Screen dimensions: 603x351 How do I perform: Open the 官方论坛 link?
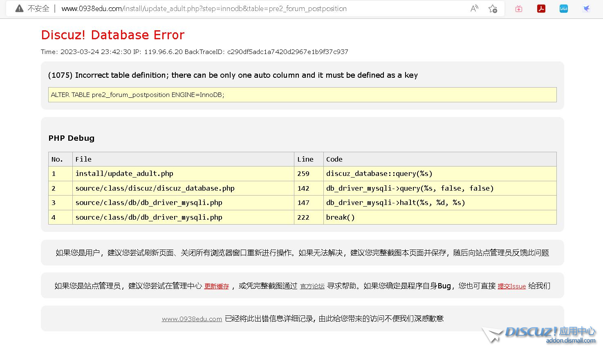[x=312, y=286]
